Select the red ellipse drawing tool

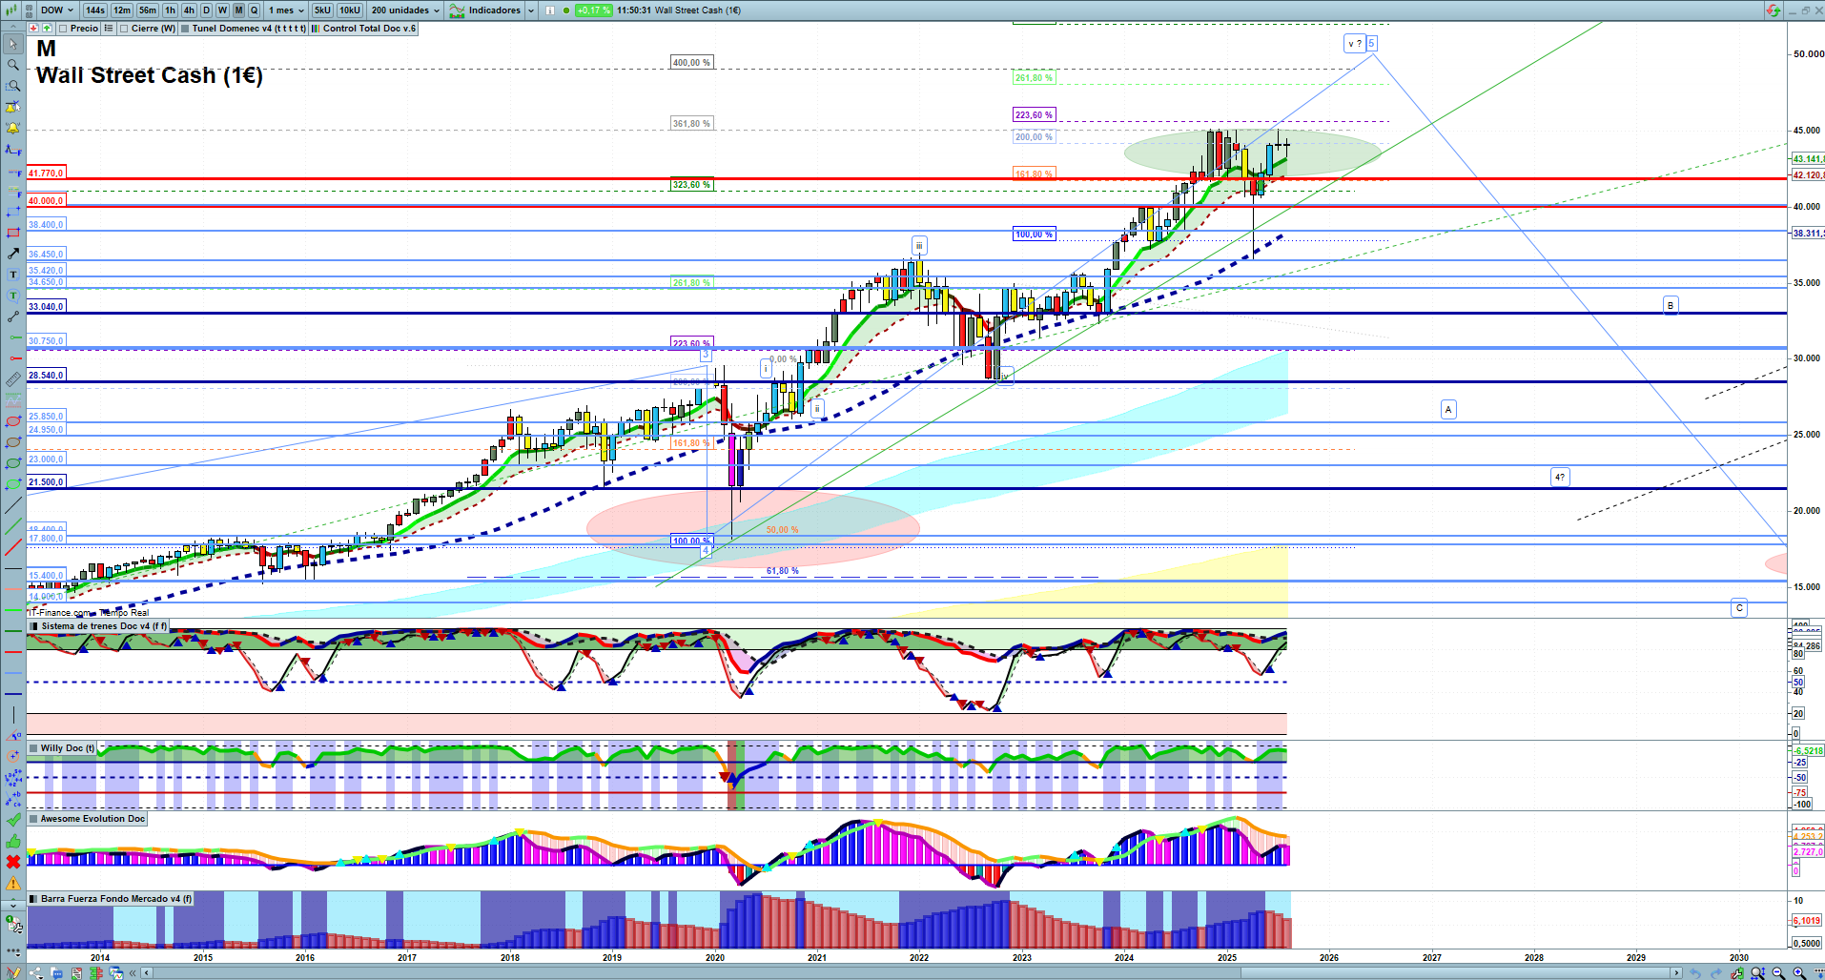point(12,421)
